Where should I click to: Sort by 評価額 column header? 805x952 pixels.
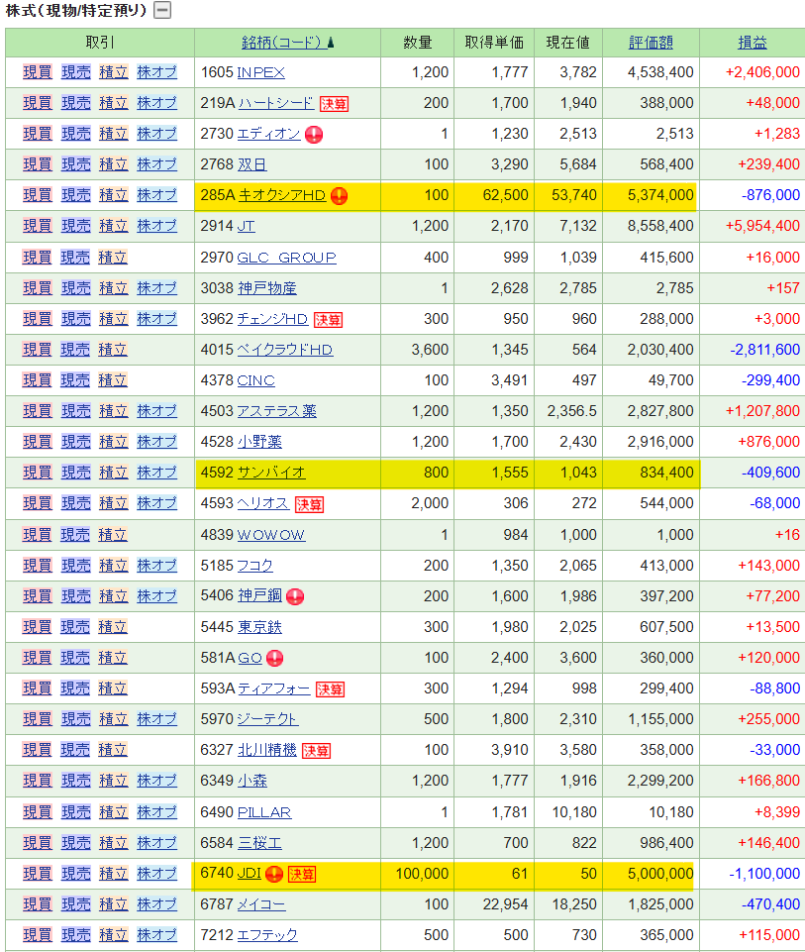pyautogui.click(x=651, y=43)
